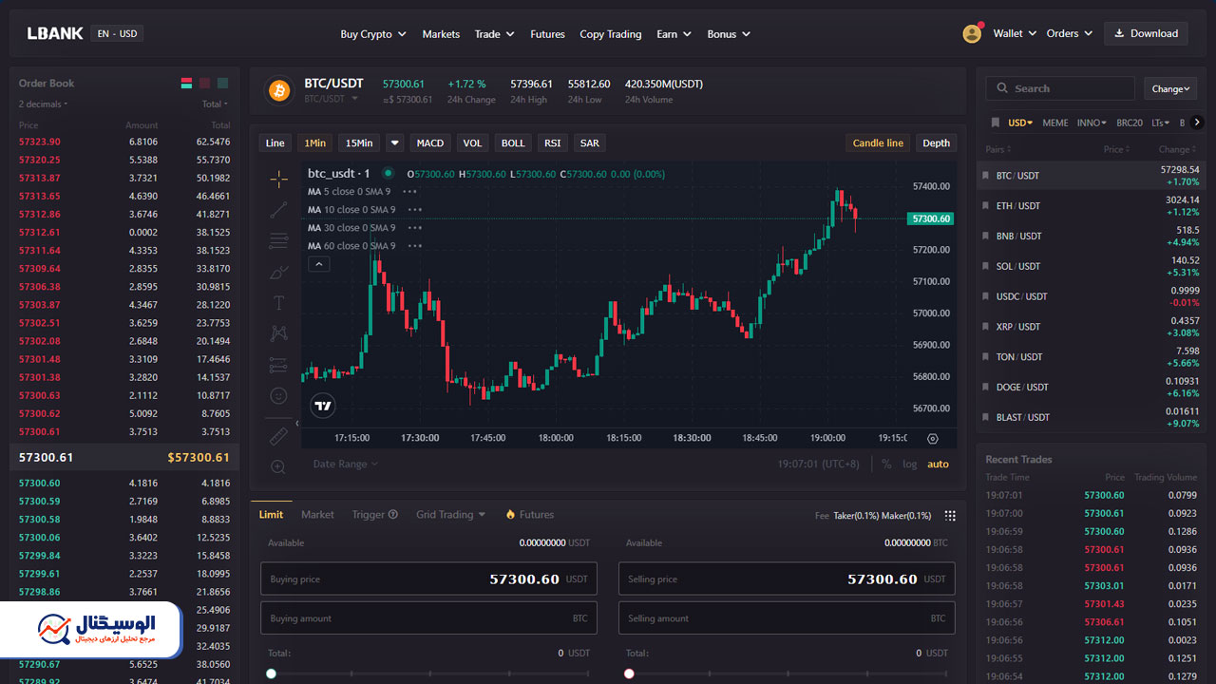1216x684 pixels.
Task: Open the Grid Trading dropdown
Action: pyautogui.click(x=450, y=515)
